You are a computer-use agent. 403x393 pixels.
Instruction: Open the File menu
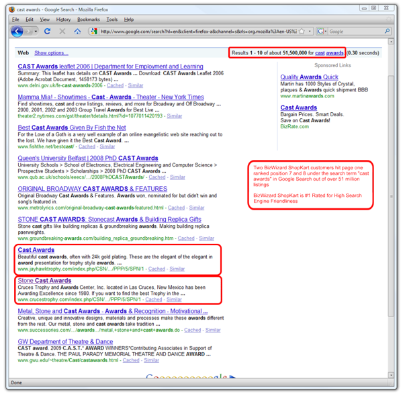(15, 19)
